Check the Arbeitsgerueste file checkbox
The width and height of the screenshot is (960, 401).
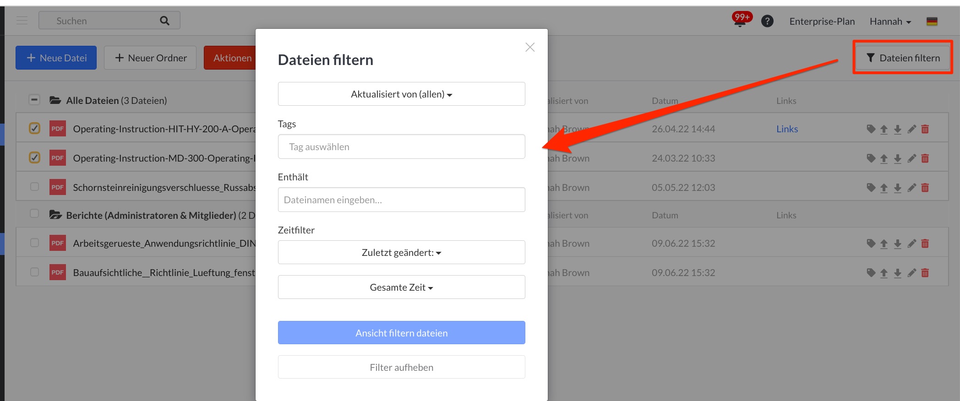34,243
